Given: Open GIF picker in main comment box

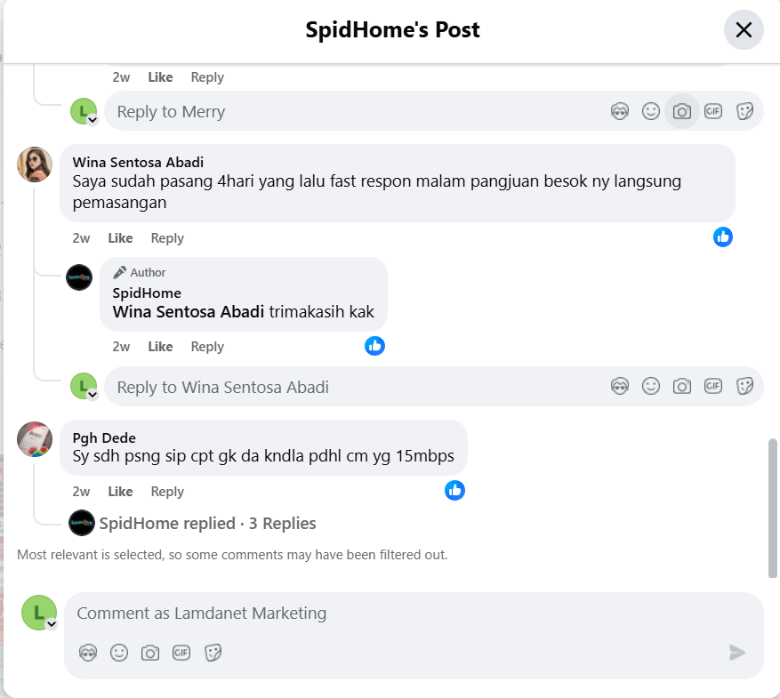Looking at the screenshot, I should click(181, 653).
